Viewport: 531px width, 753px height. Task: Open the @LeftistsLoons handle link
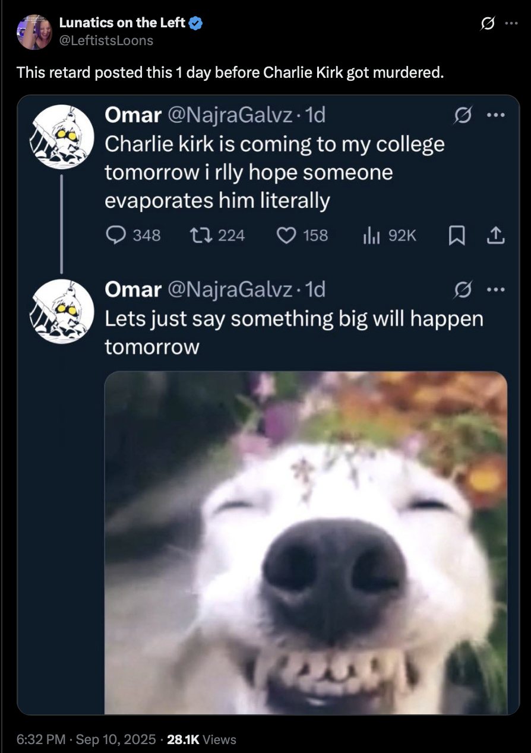click(106, 40)
